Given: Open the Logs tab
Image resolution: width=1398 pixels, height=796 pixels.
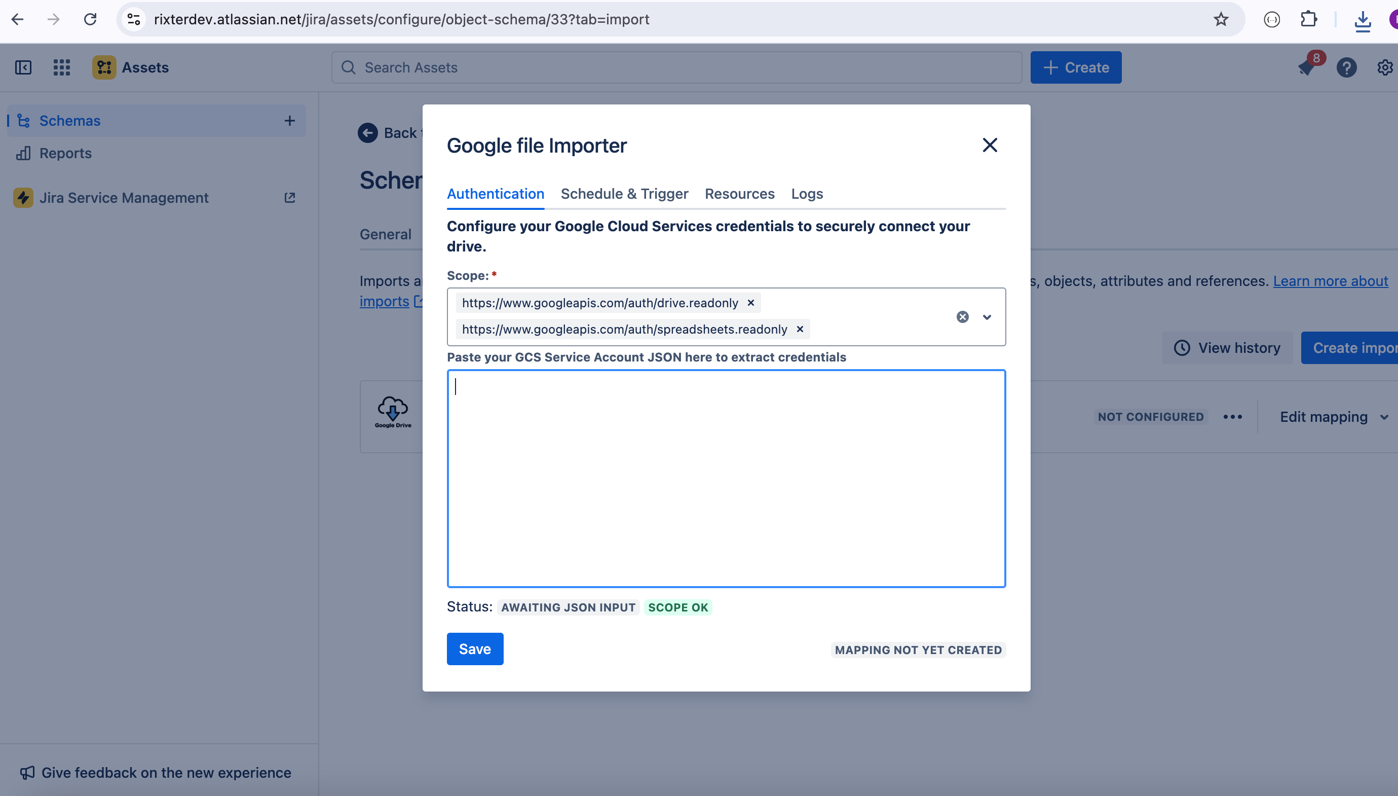Looking at the screenshot, I should (806, 194).
